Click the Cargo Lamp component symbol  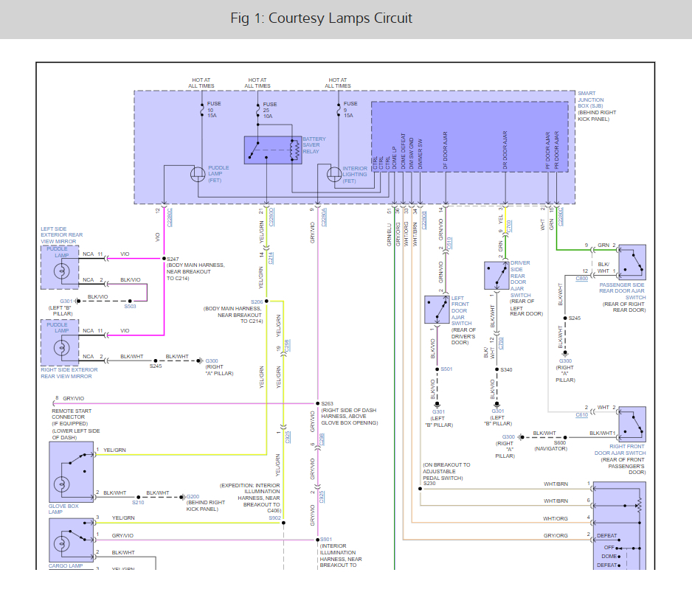click(72, 540)
